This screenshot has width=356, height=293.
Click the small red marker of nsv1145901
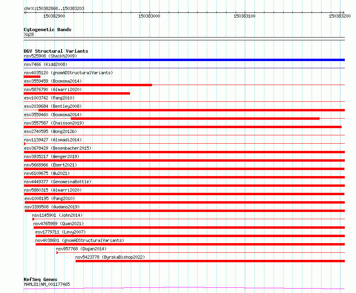tap(33, 219)
